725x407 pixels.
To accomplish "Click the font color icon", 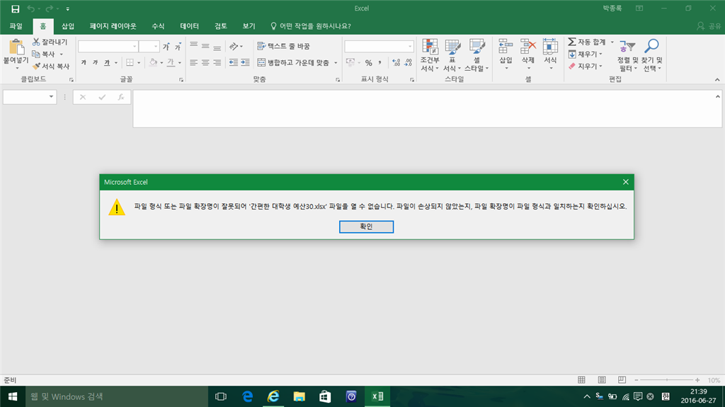I will tap(171, 62).
